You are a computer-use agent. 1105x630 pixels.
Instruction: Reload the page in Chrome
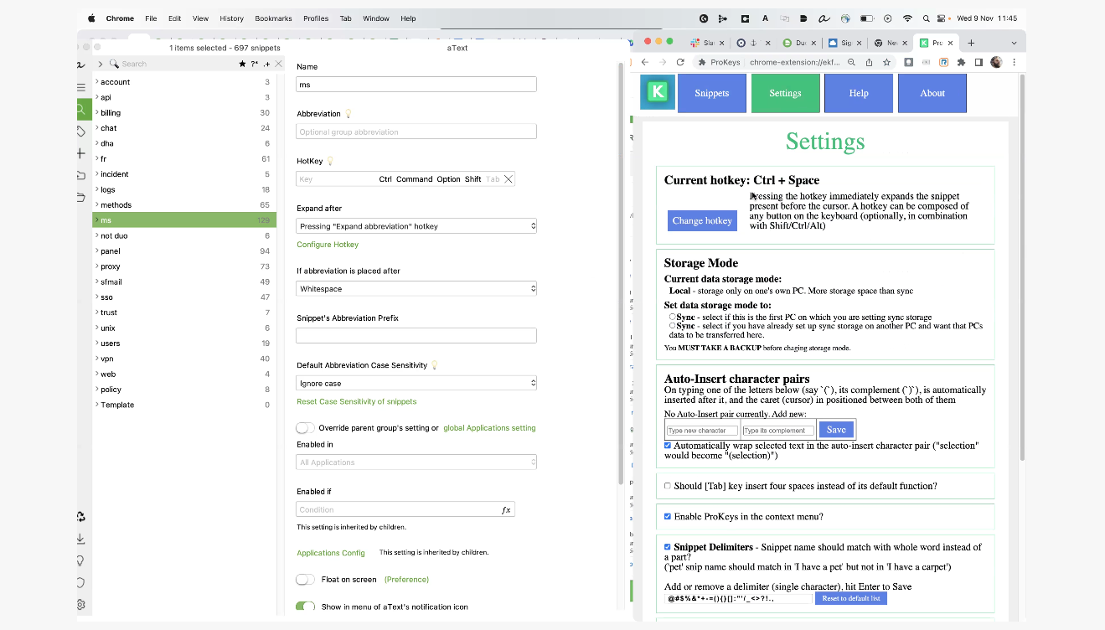tap(680, 62)
